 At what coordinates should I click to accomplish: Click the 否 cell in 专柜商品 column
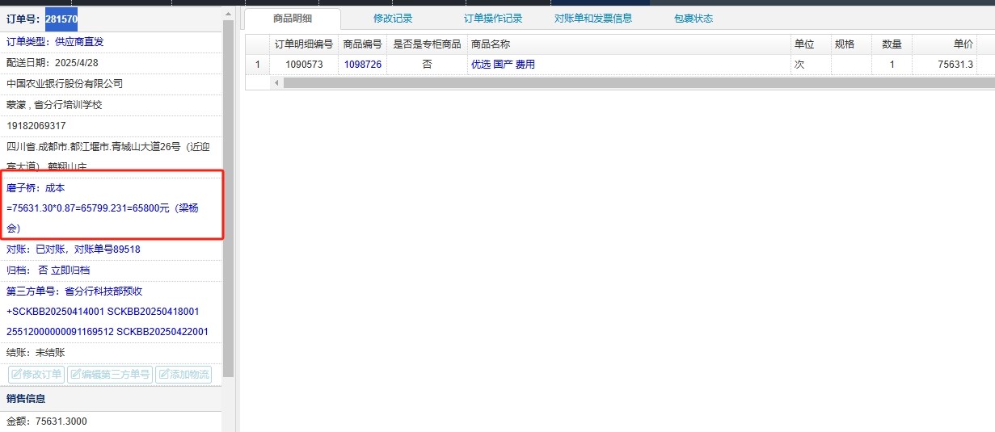pyautogui.click(x=427, y=65)
